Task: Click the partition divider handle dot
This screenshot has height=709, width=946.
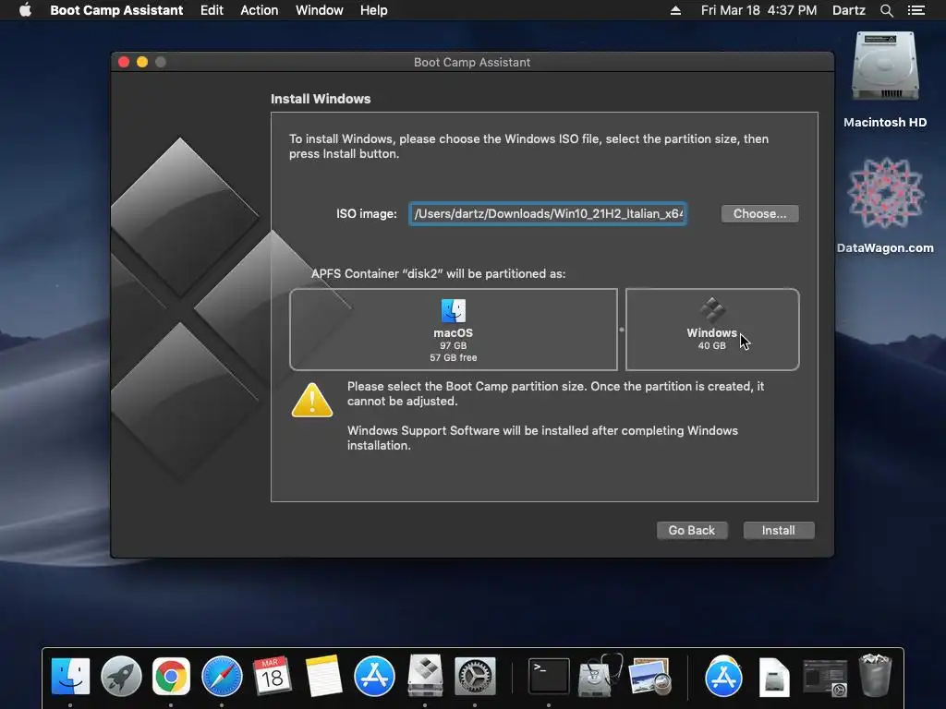Action: coord(622,330)
